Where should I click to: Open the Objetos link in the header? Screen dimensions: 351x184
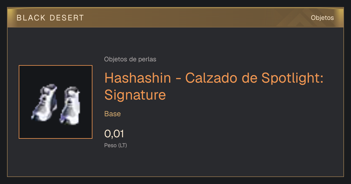(x=322, y=18)
